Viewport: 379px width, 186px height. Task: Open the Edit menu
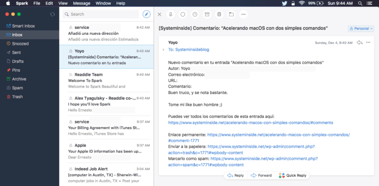(49, 3)
